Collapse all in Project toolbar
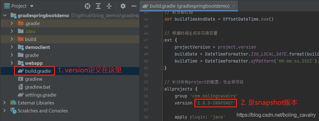 point(109,6)
